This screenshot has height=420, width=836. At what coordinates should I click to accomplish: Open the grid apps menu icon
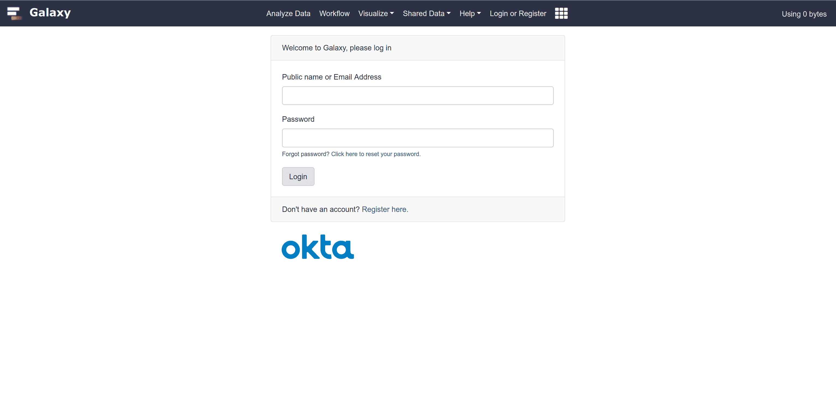tap(561, 13)
